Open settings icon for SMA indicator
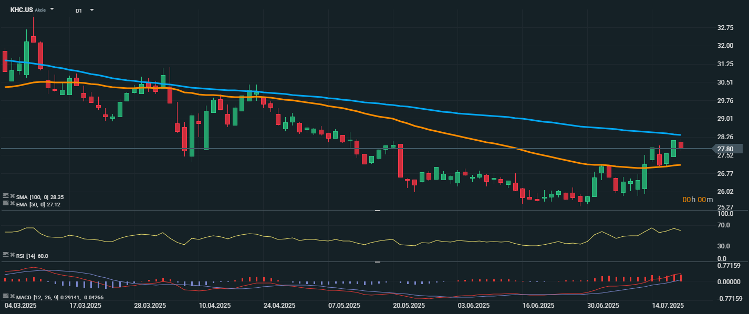 coord(6,196)
